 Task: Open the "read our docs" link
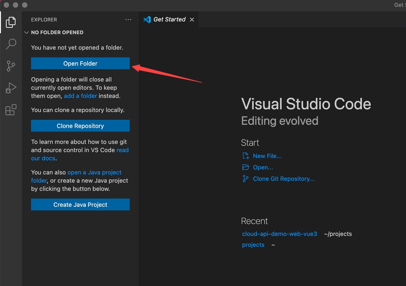(x=122, y=150)
